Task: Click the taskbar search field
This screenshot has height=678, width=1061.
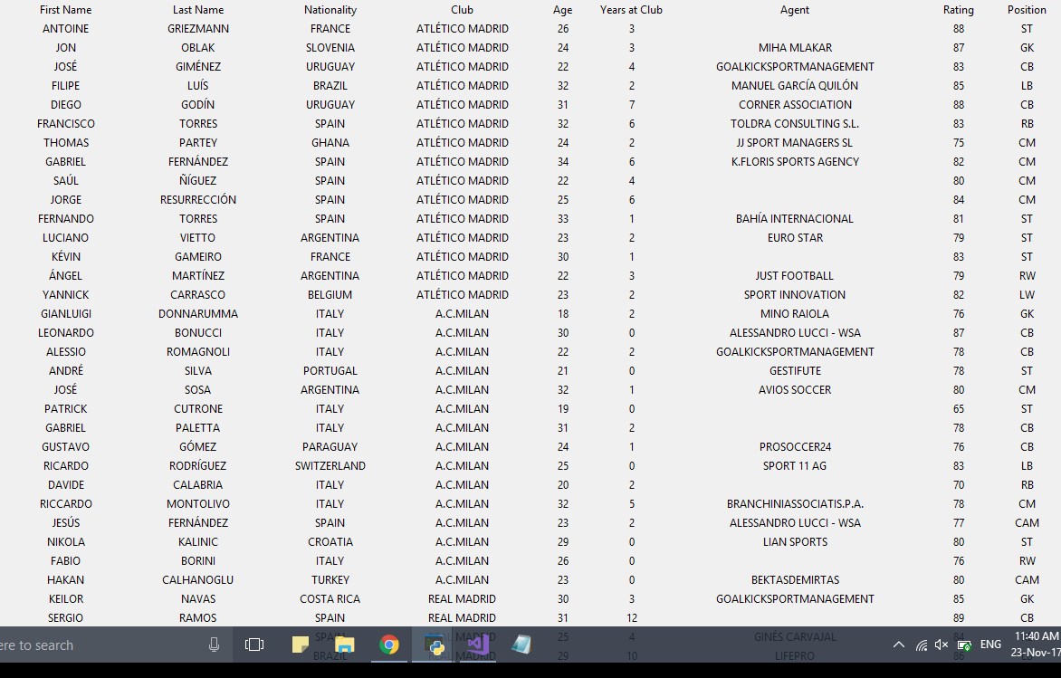Action: click(x=91, y=645)
